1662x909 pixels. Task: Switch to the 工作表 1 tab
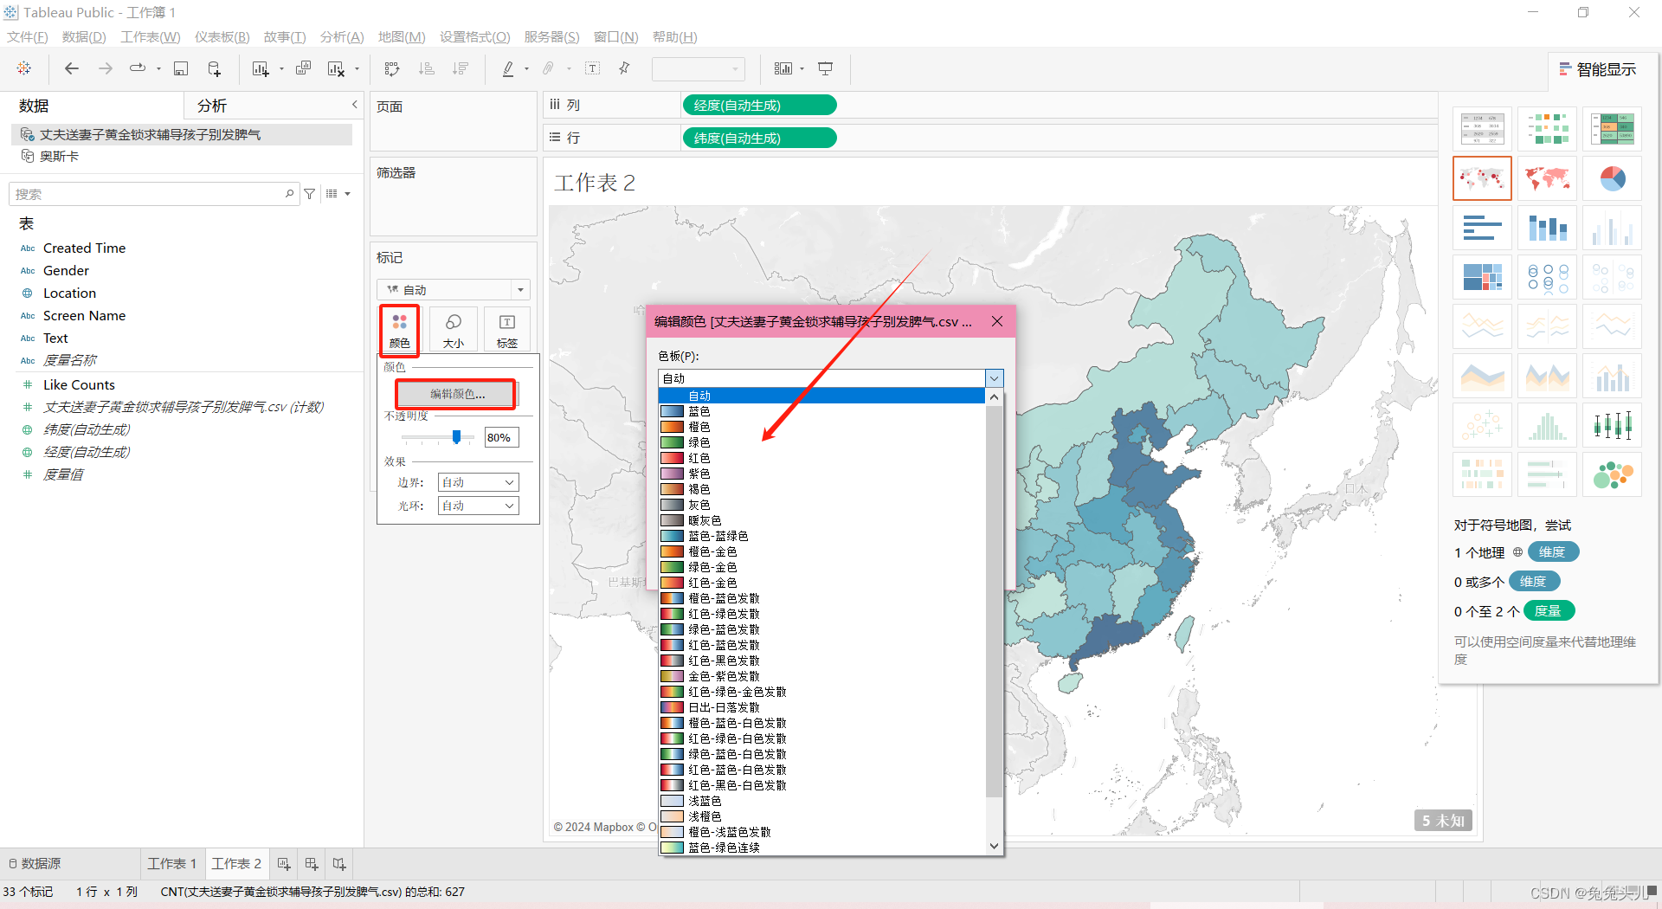(x=171, y=863)
